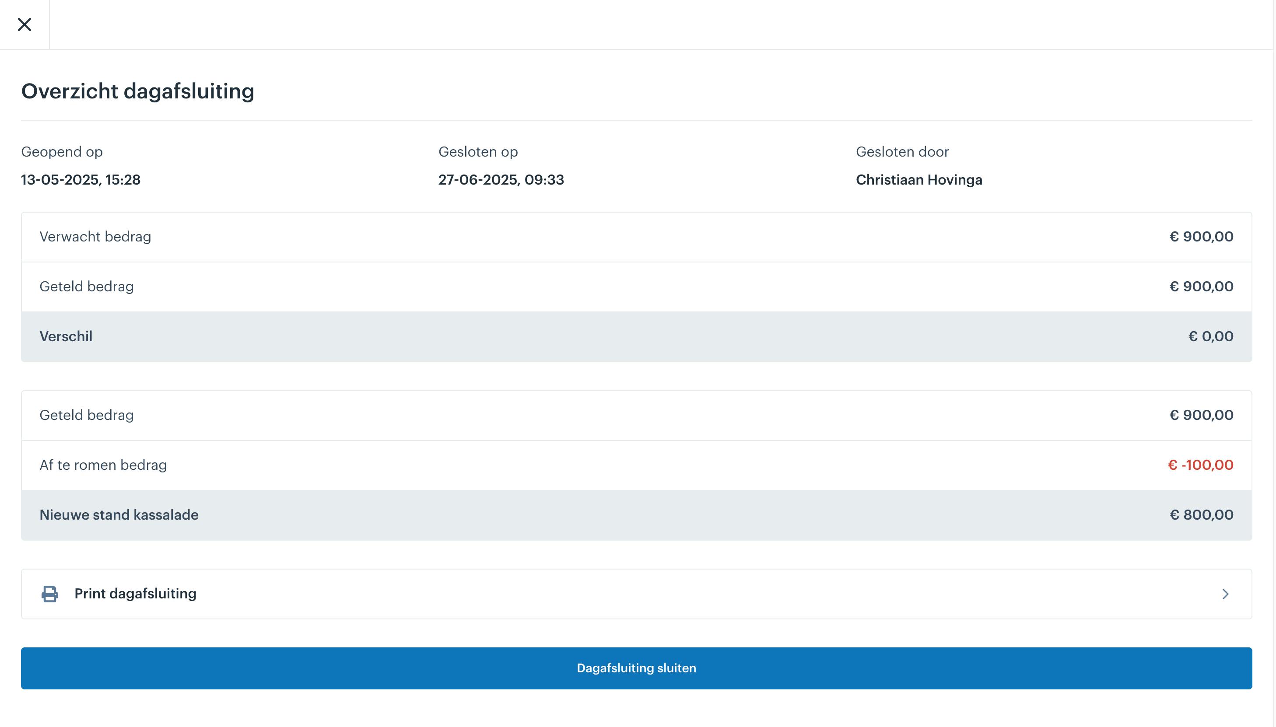Click the Geopend op date 13-05-2025, 15:28
This screenshot has height=727, width=1276.
[x=81, y=180]
